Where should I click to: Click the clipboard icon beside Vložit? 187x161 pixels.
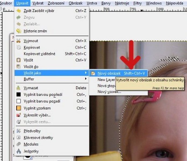point(19,60)
